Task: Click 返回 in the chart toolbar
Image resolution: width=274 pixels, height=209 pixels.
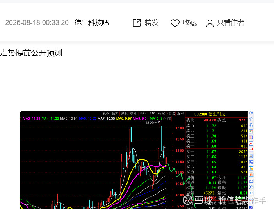Action: (x=180, y=113)
